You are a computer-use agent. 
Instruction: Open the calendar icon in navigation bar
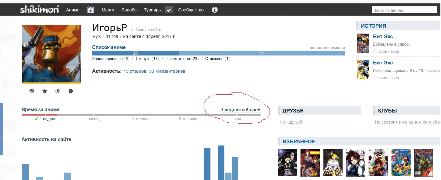click(90, 10)
